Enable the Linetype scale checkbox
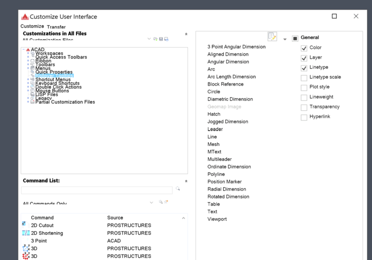The width and height of the screenshot is (372, 260). click(x=304, y=77)
